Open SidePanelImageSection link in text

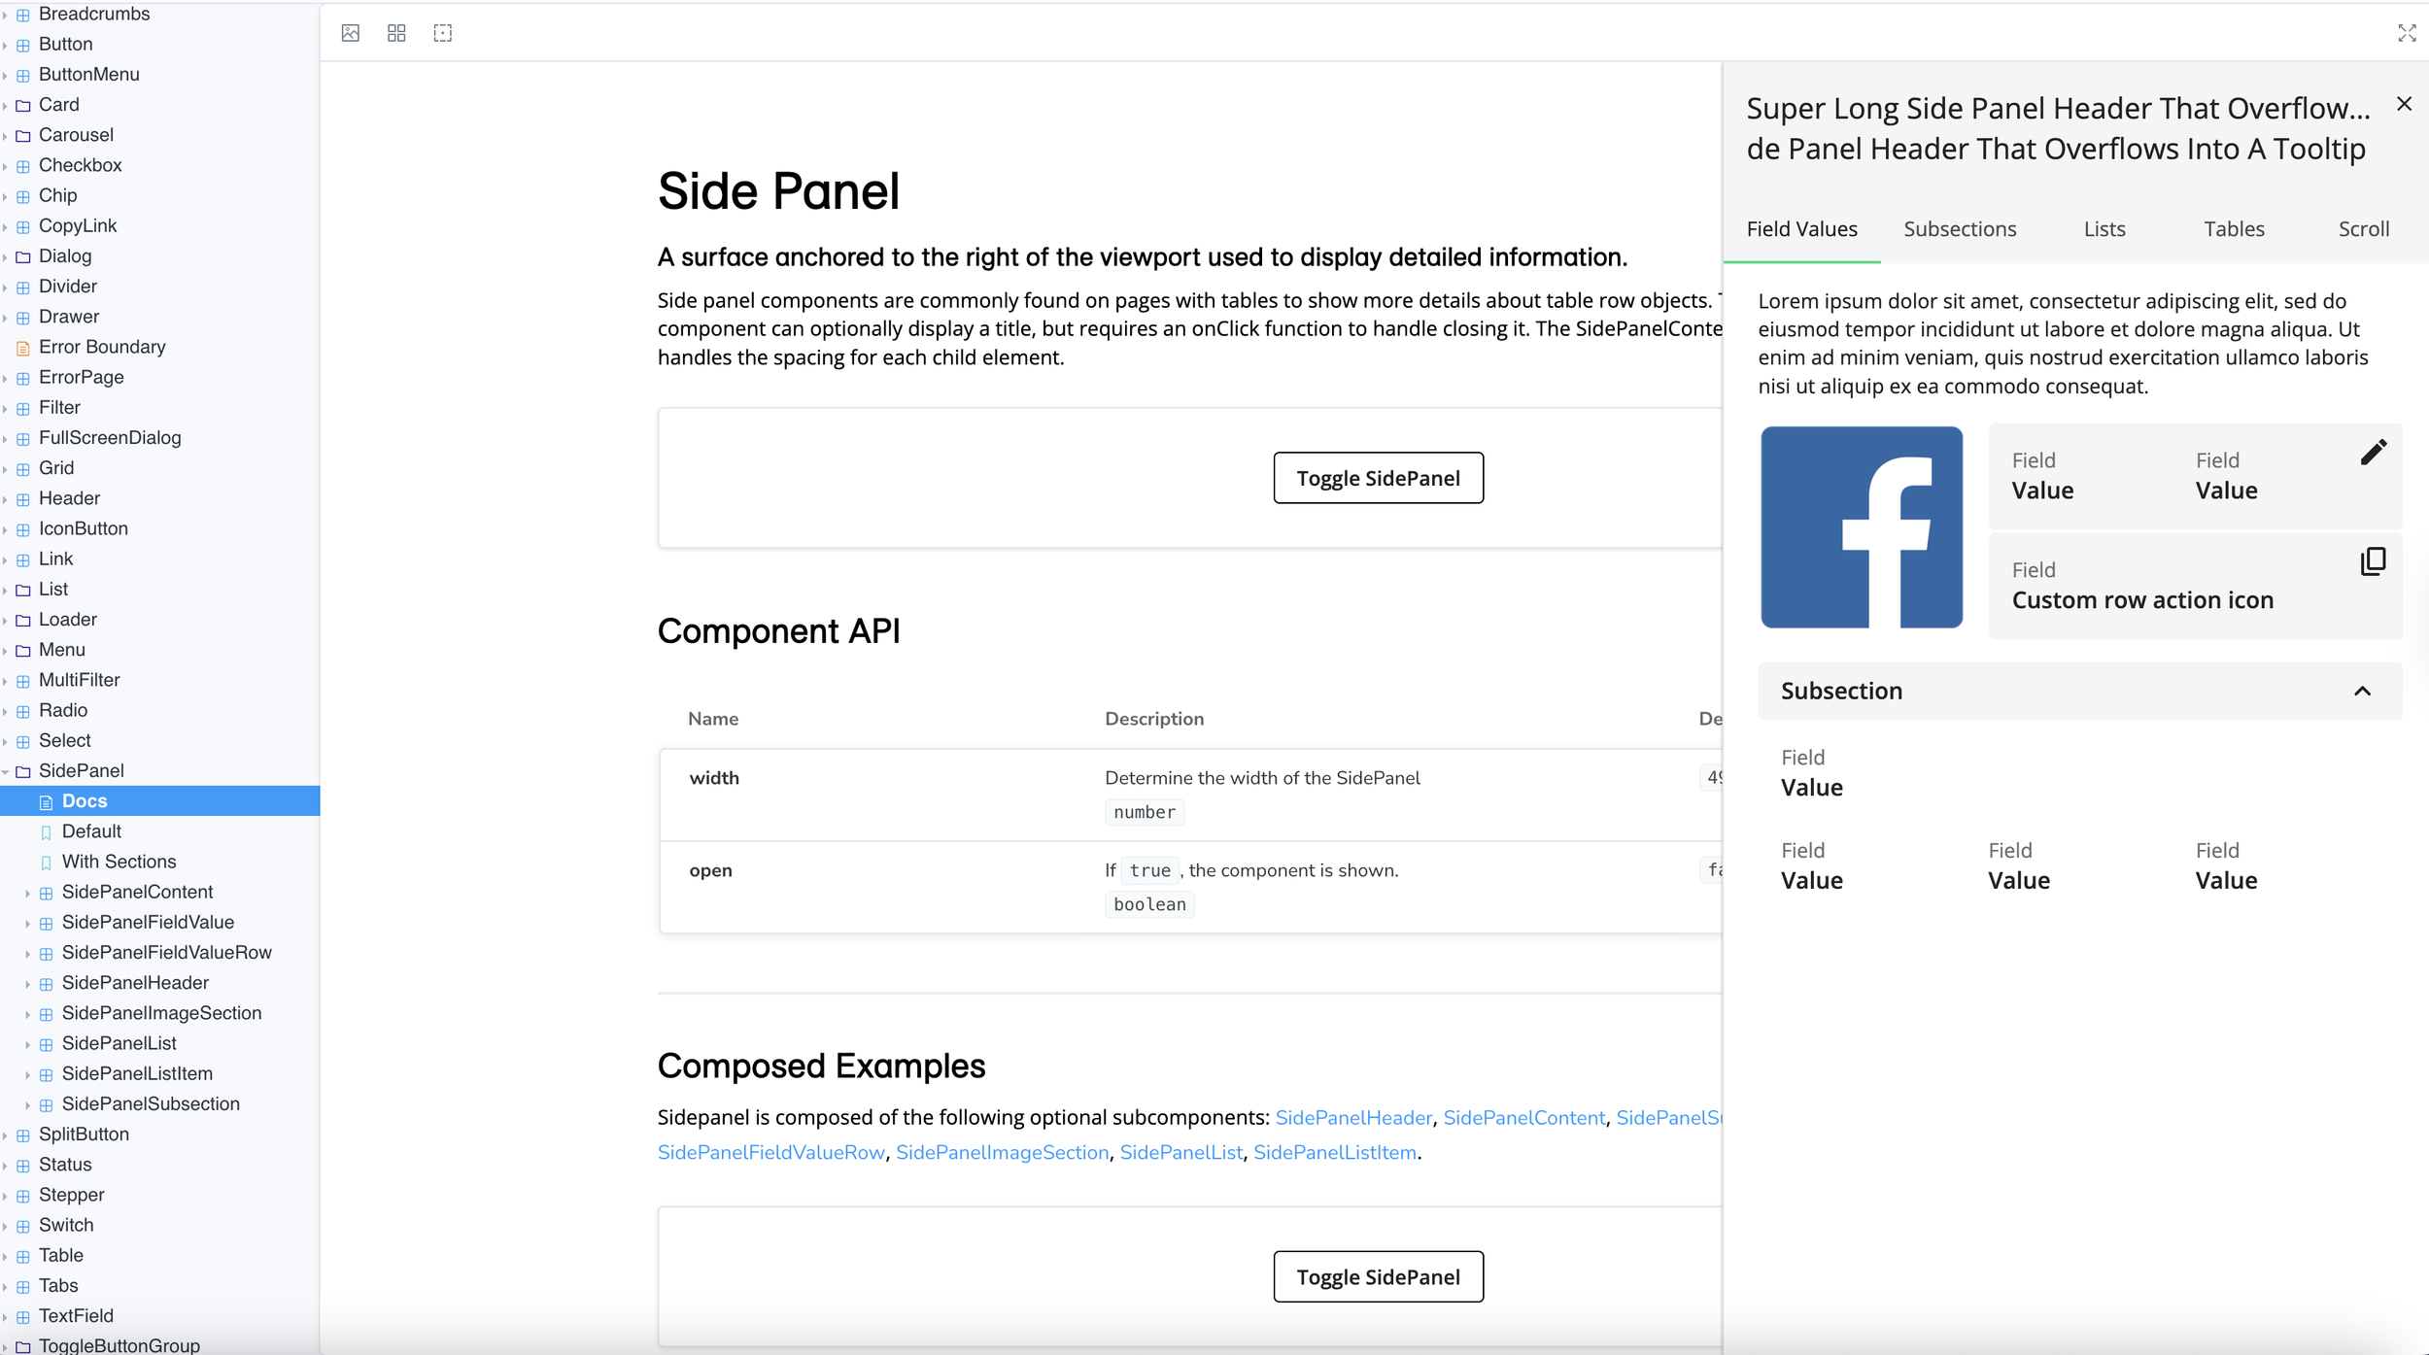[1001, 1152]
